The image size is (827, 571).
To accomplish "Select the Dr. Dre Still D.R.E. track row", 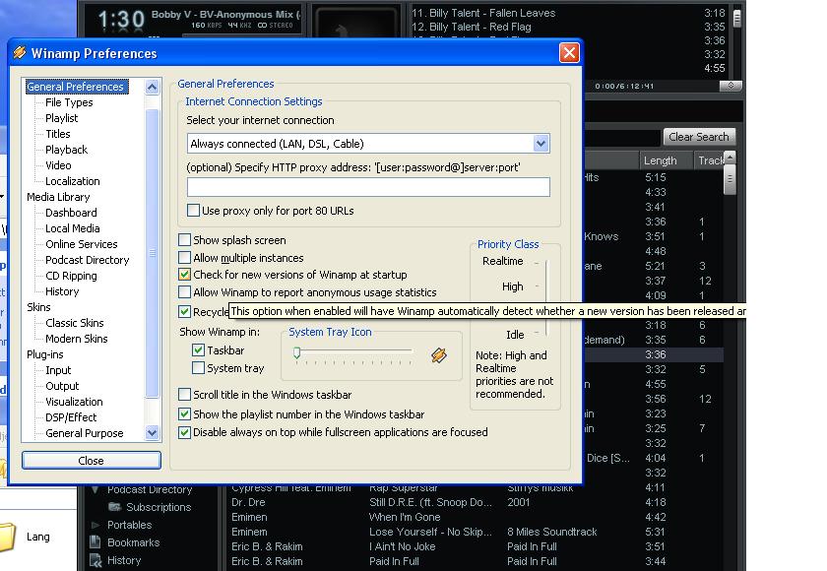I will (475, 502).
